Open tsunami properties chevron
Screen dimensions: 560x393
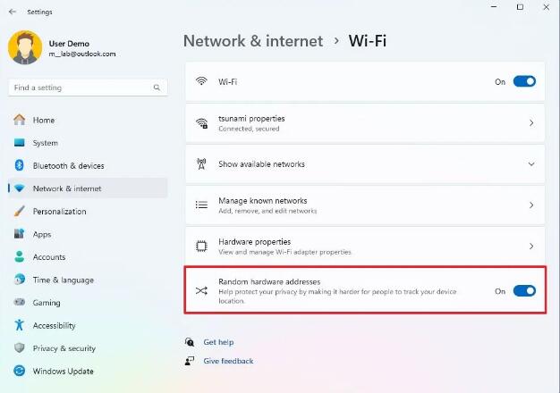(x=531, y=123)
